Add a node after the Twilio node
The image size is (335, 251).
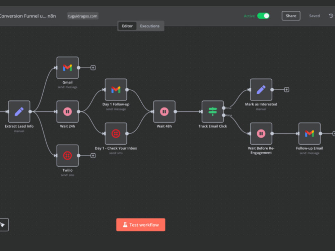[93, 156]
